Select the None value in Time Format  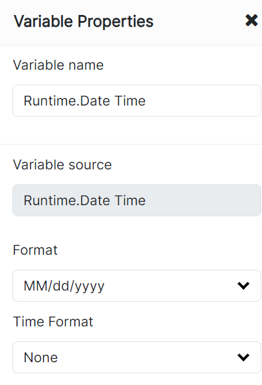pos(41,358)
